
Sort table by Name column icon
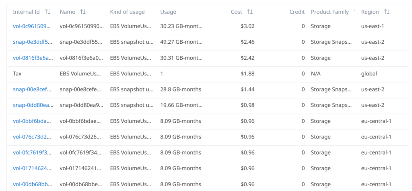[83, 12]
